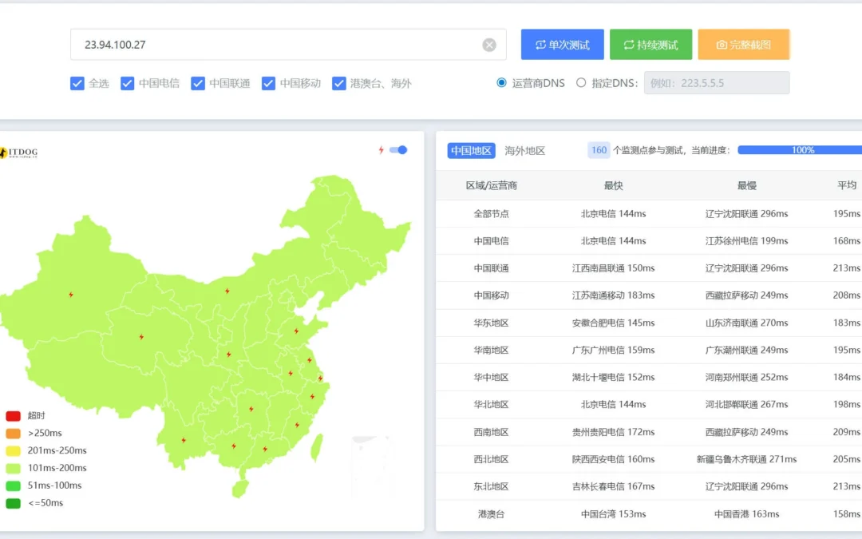Click the lightning marker on Xinjiang region
Screen dimensions: 862x539
[x=71, y=295]
